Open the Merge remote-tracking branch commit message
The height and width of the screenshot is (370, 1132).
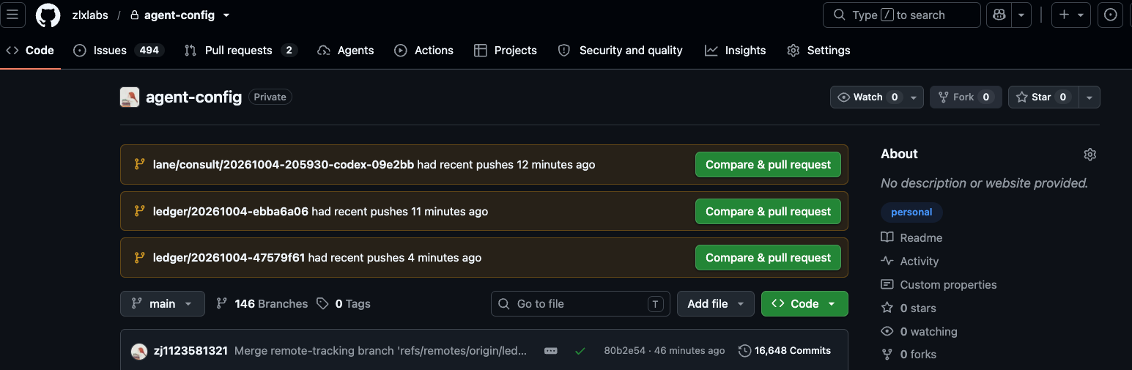point(380,351)
